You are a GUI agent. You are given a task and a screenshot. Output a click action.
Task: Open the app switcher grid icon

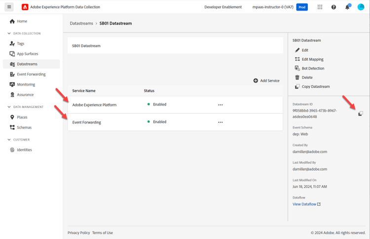pyautogui.click(x=320, y=7)
